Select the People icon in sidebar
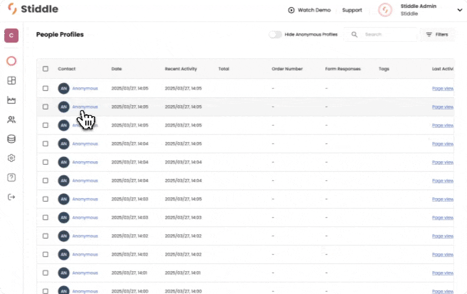The width and height of the screenshot is (467, 294). pos(11,120)
